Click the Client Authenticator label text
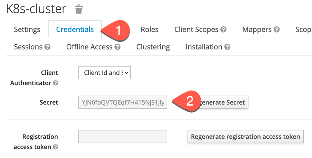Screen dimensions: 312x158 tap(34, 78)
